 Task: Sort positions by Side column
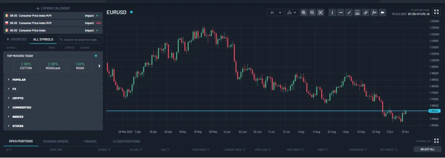165,150
